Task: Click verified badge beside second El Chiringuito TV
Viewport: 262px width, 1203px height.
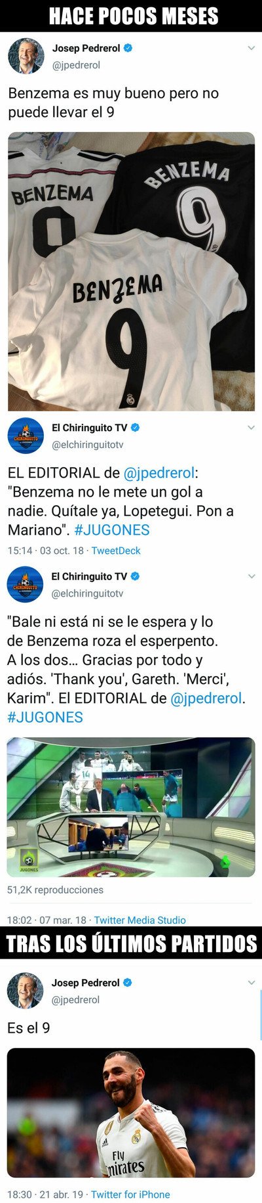Action: (136, 576)
